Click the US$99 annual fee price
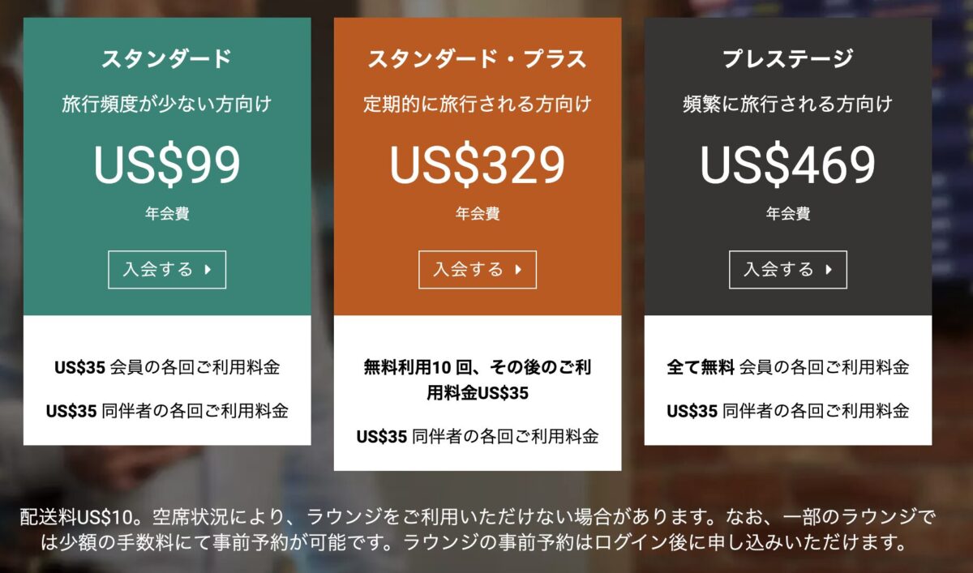 [166, 165]
